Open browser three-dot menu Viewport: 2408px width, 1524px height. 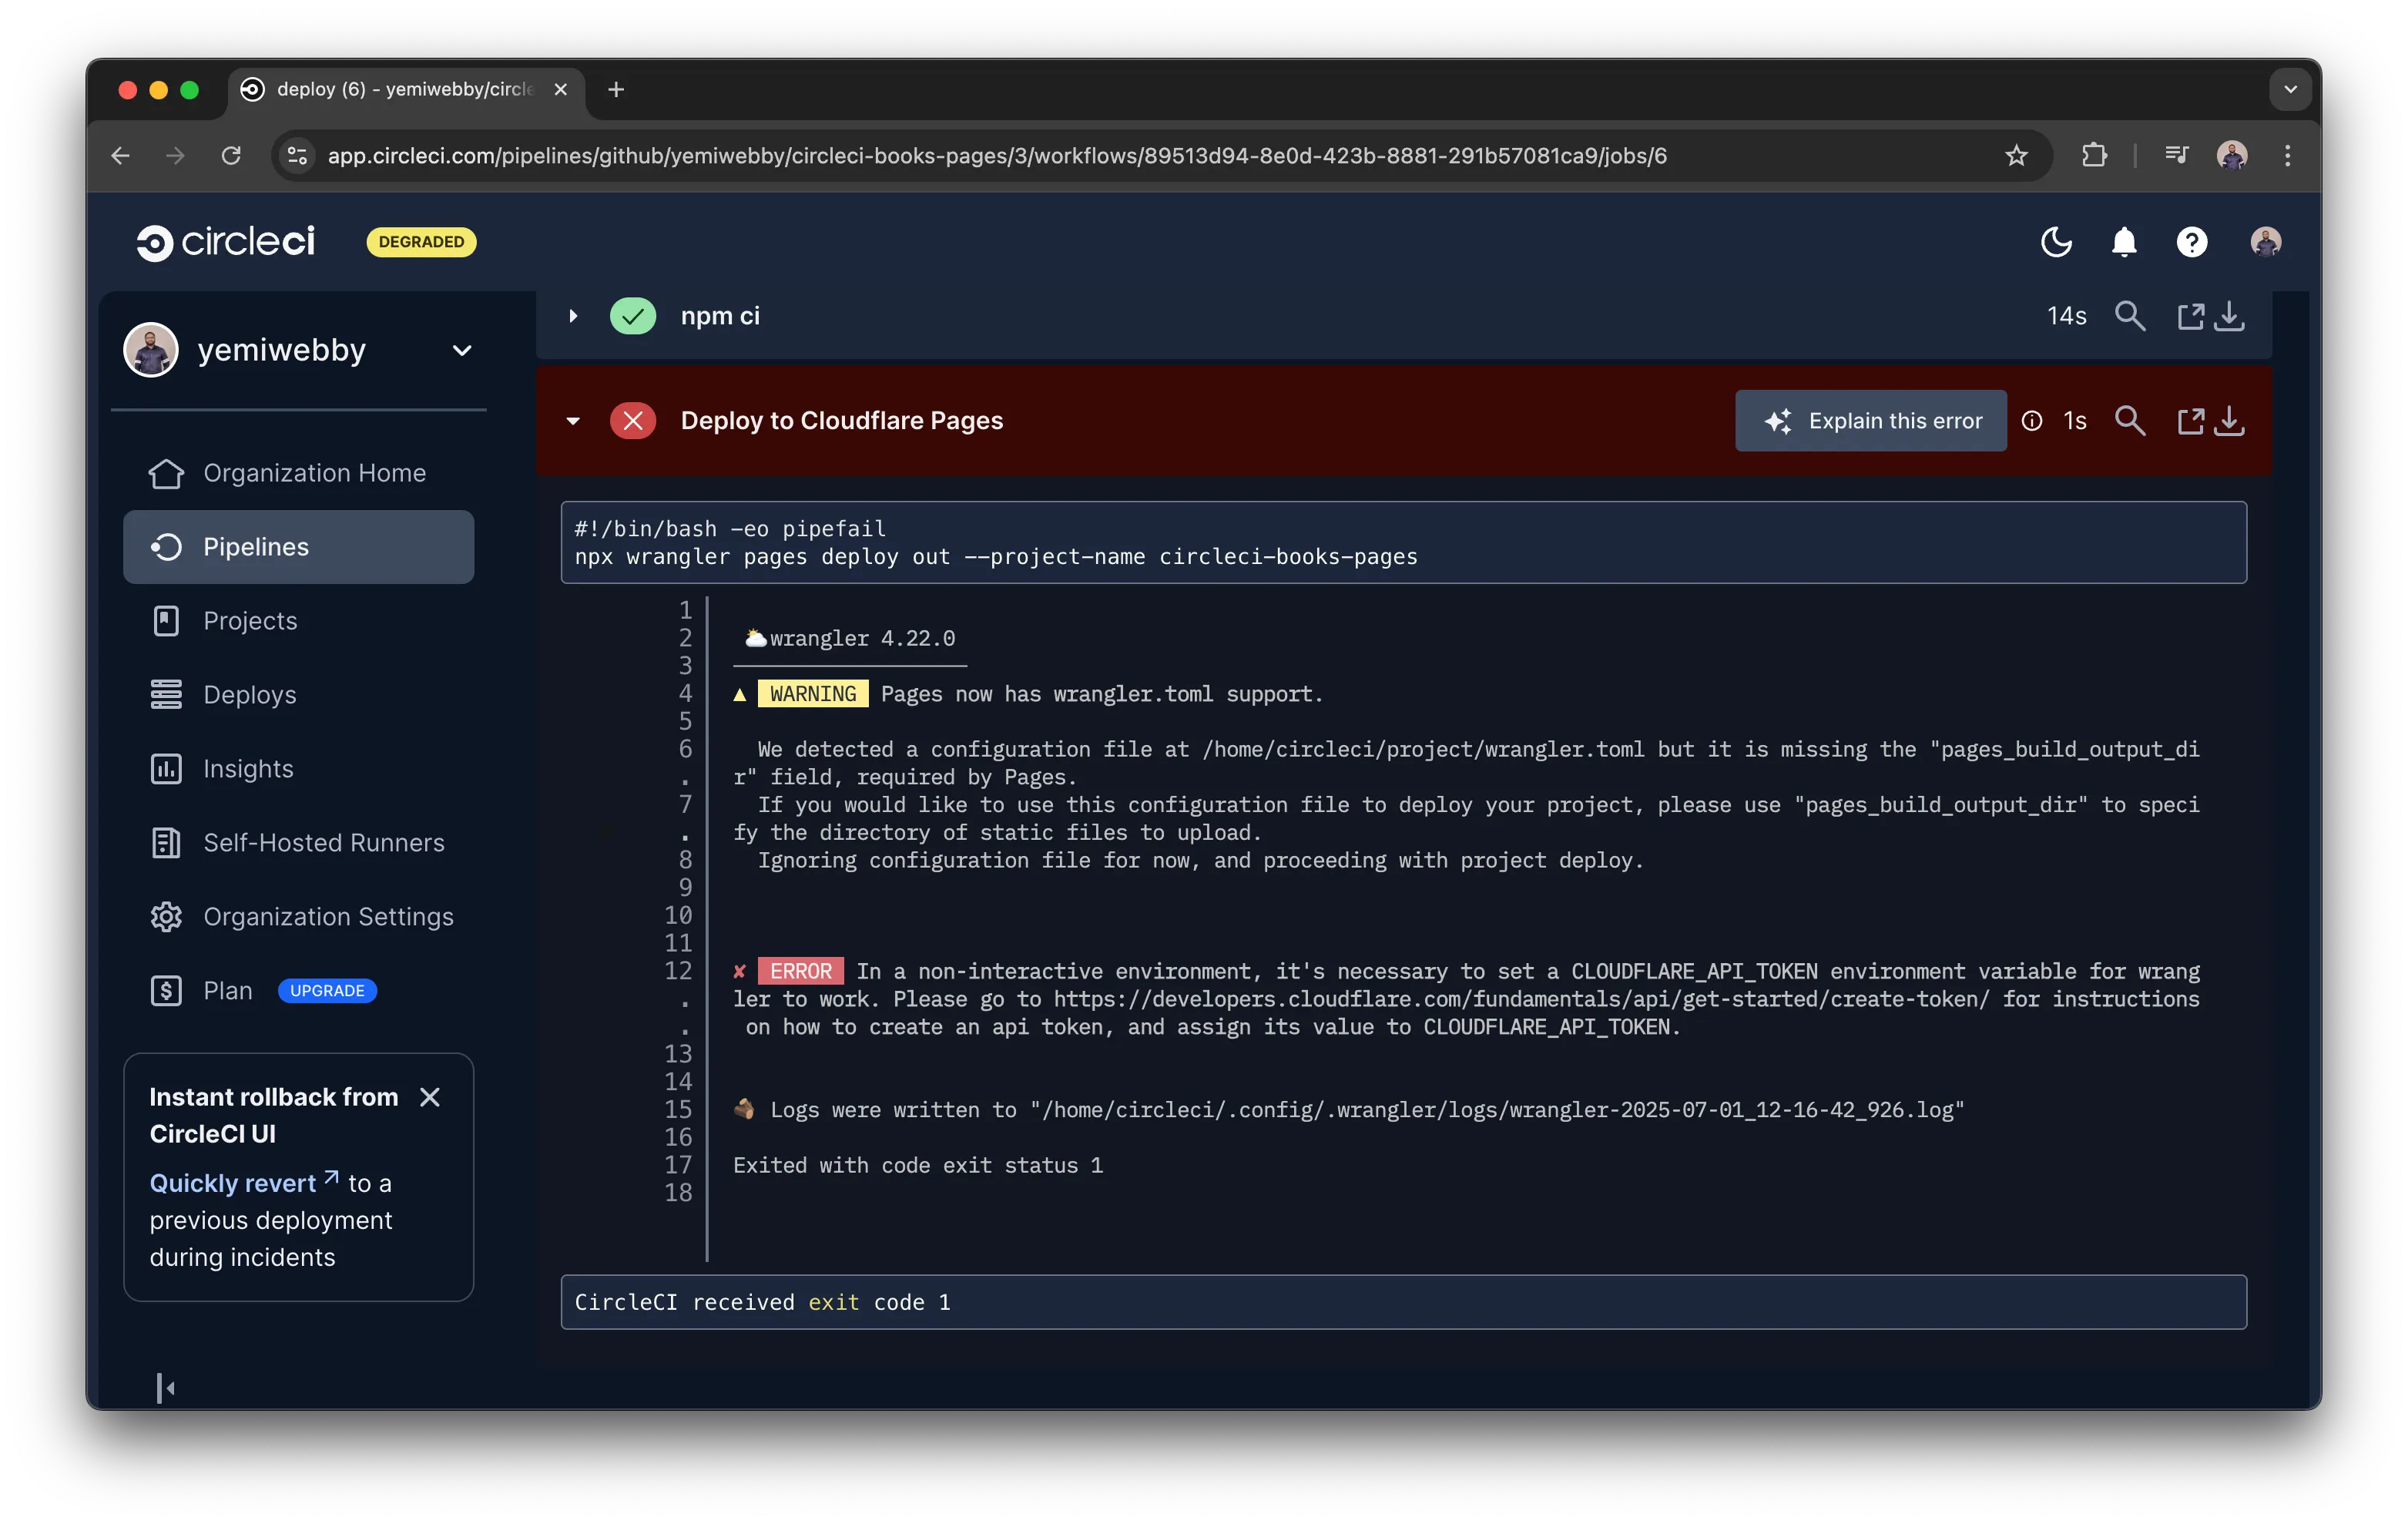tap(2288, 156)
